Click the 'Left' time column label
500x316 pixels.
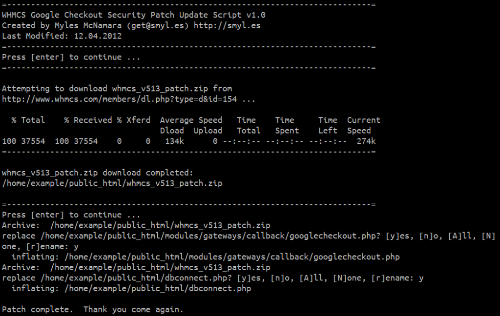pyautogui.click(x=327, y=131)
